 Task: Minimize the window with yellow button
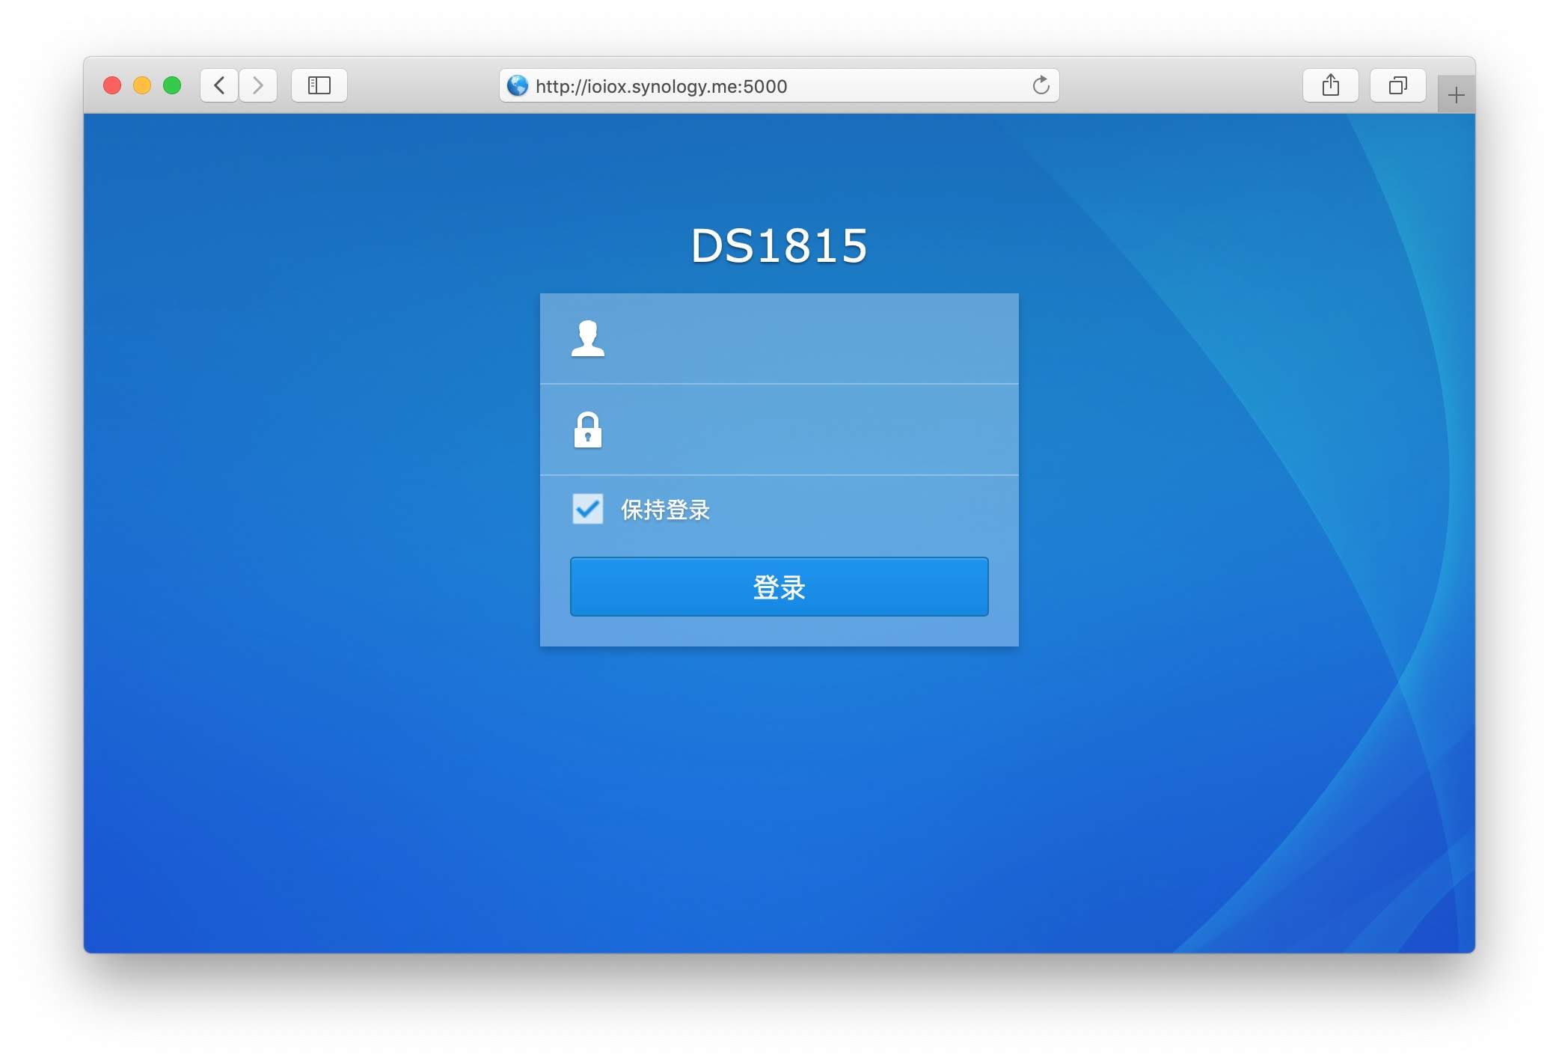142,85
